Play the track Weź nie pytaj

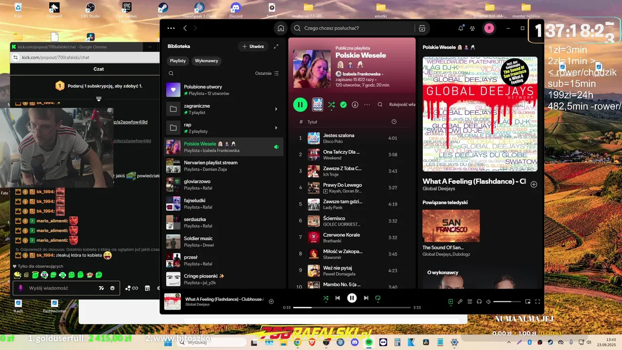click(352, 270)
